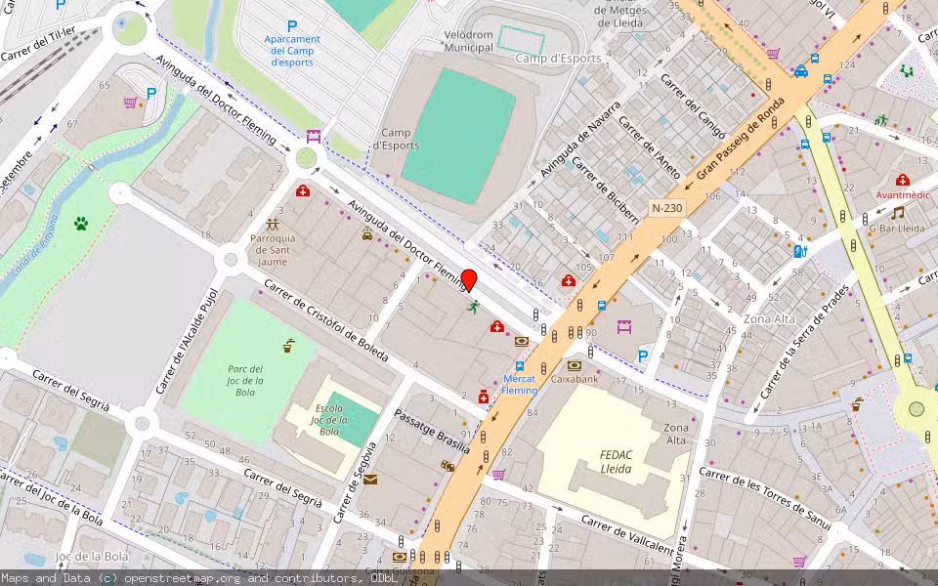This screenshot has height=586, width=938.
Task: Click the paw dog park icon
Action: [x=81, y=224]
